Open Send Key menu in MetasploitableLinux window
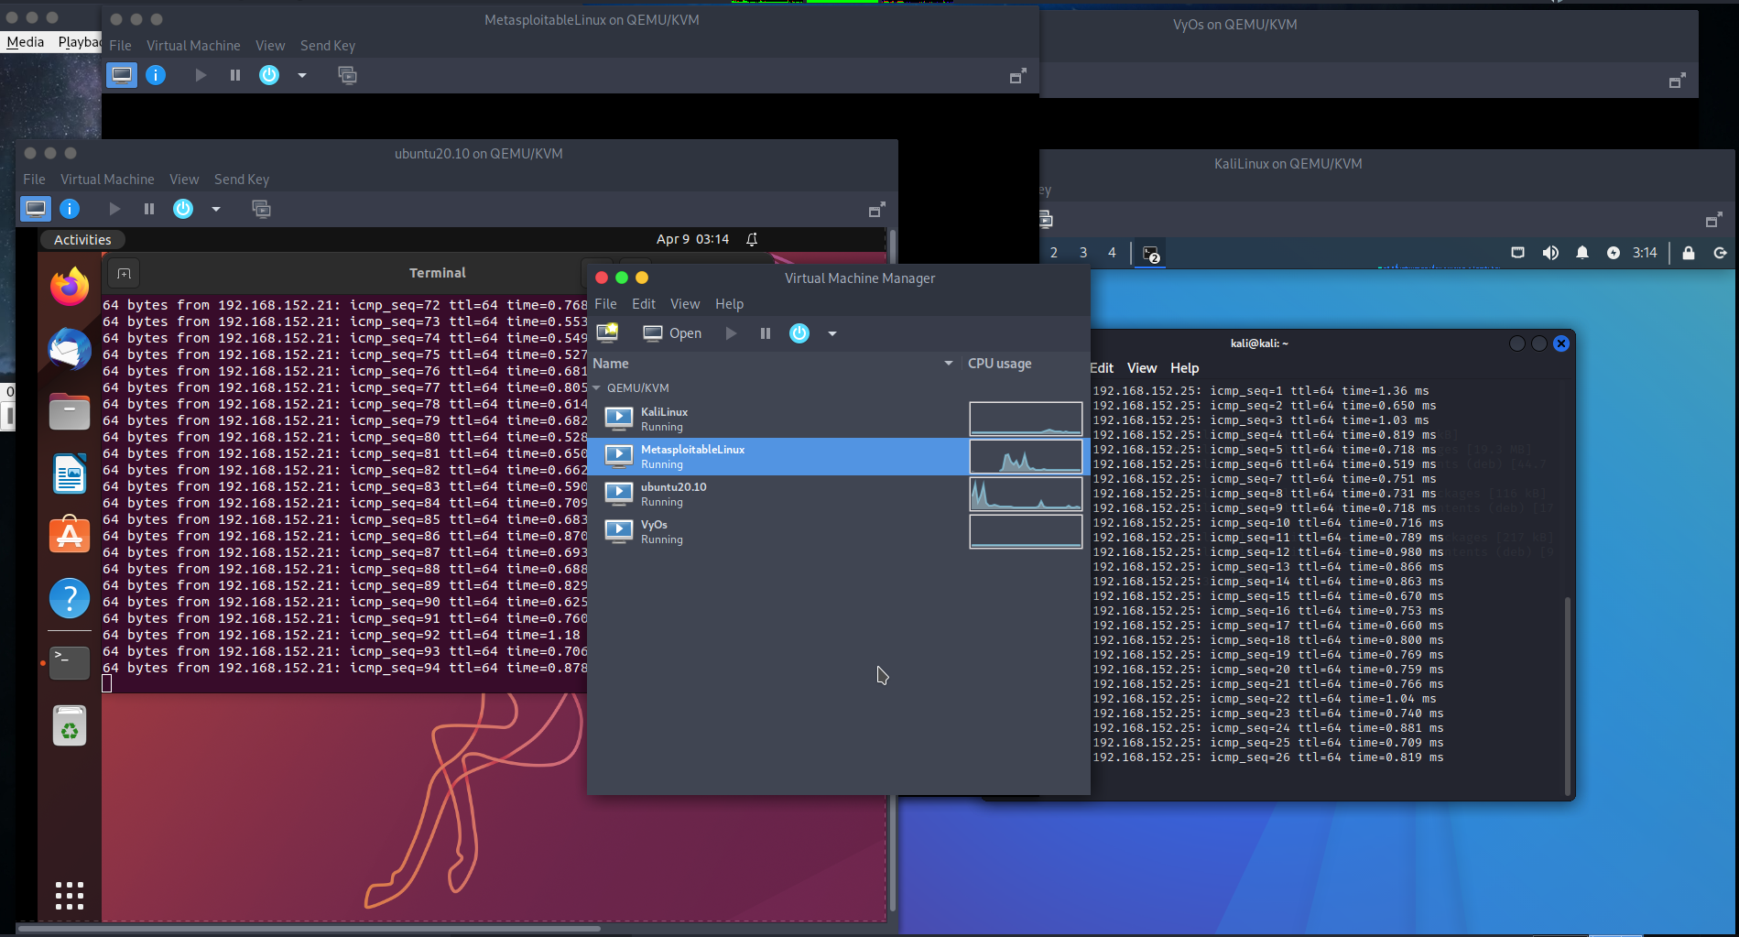This screenshot has height=937, width=1739. click(x=328, y=46)
